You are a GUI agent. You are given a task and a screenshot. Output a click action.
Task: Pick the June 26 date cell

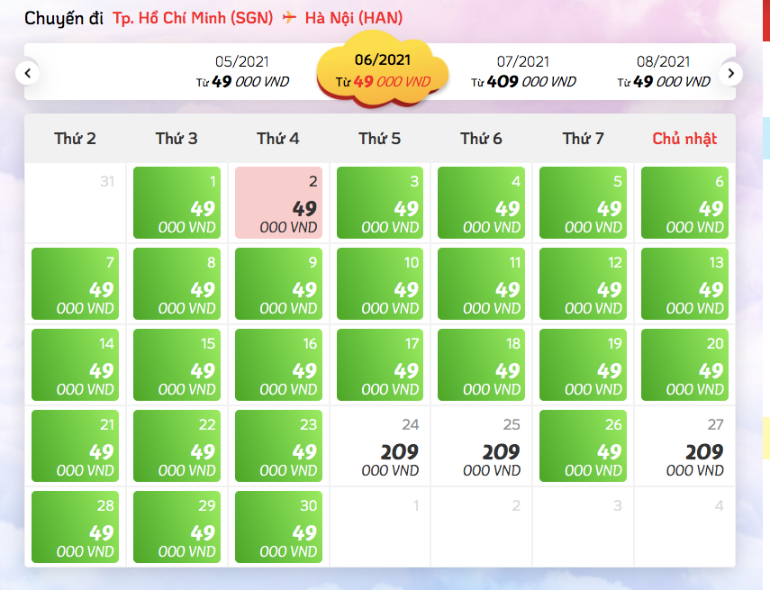(x=583, y=446)
